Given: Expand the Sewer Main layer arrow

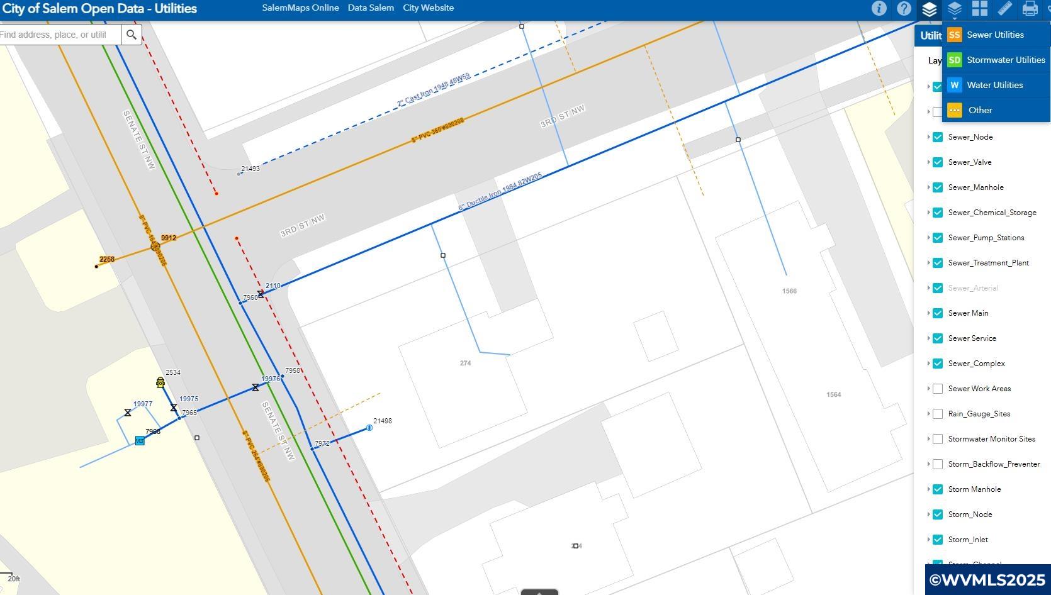Looking at the screenshot, I should [928, 313].
